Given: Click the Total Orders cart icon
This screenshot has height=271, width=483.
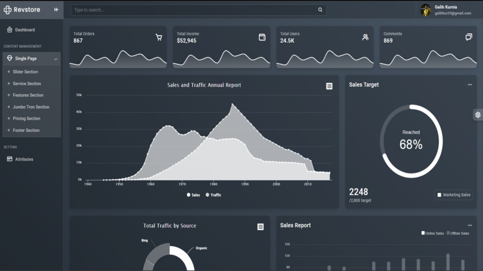Looking at the screenshot, I should (159, 37).
